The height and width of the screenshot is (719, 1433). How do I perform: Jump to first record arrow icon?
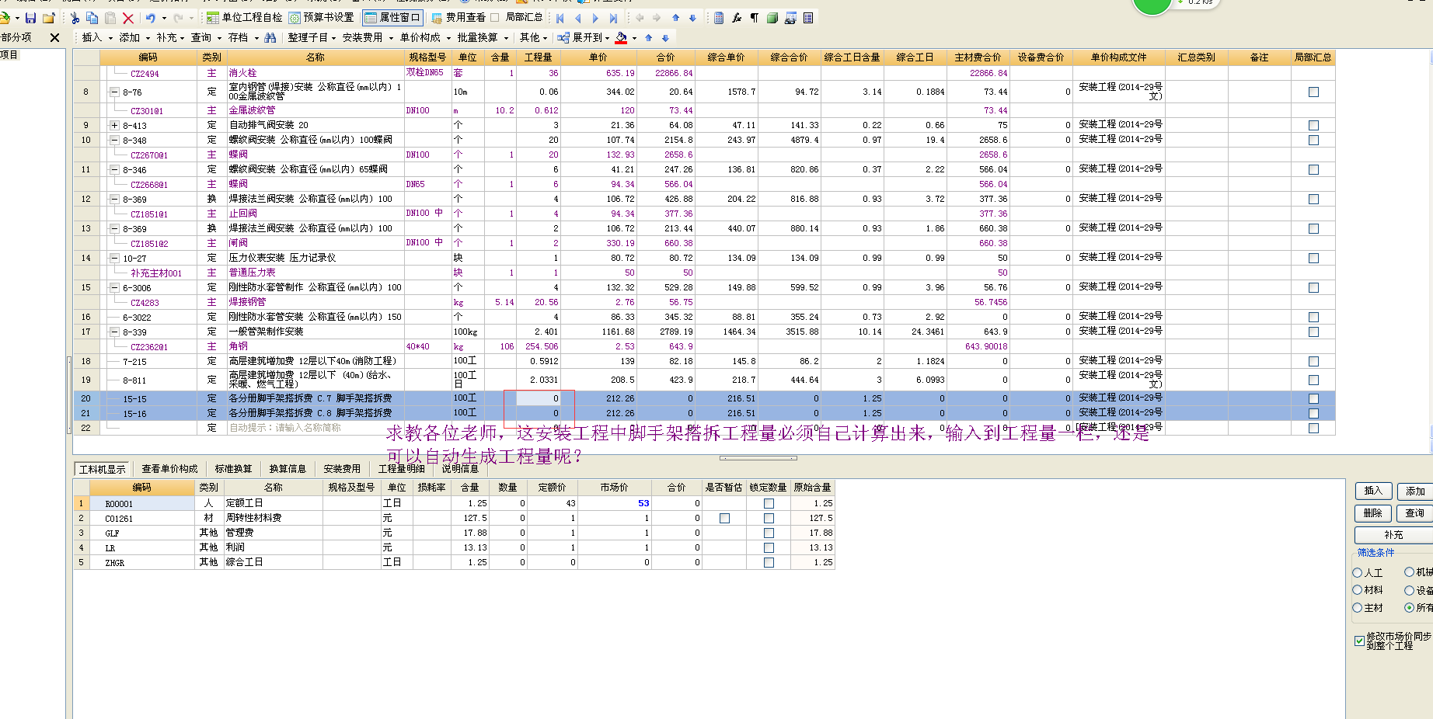560,18
